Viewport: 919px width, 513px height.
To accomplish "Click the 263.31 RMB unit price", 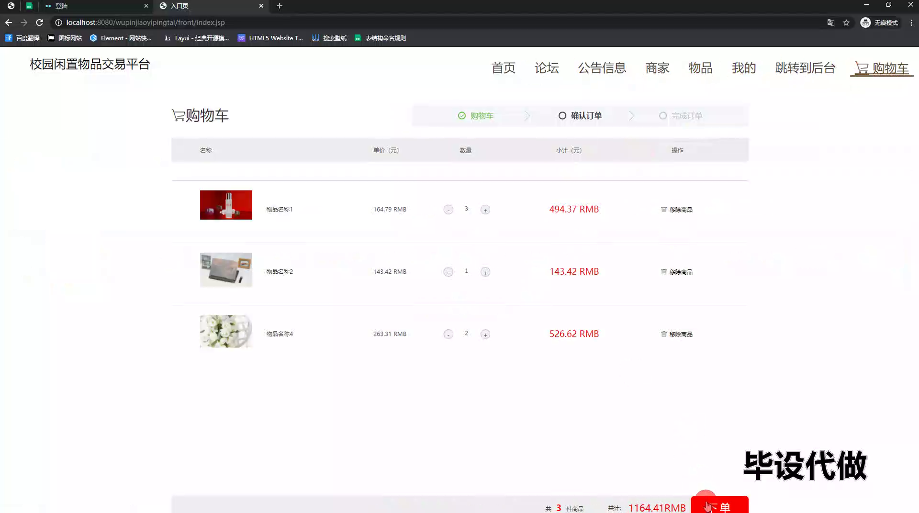I will (390, 334).
